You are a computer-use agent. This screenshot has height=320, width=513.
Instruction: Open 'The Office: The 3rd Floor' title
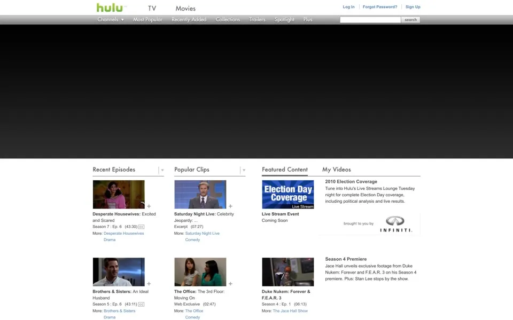pos(199,294)
